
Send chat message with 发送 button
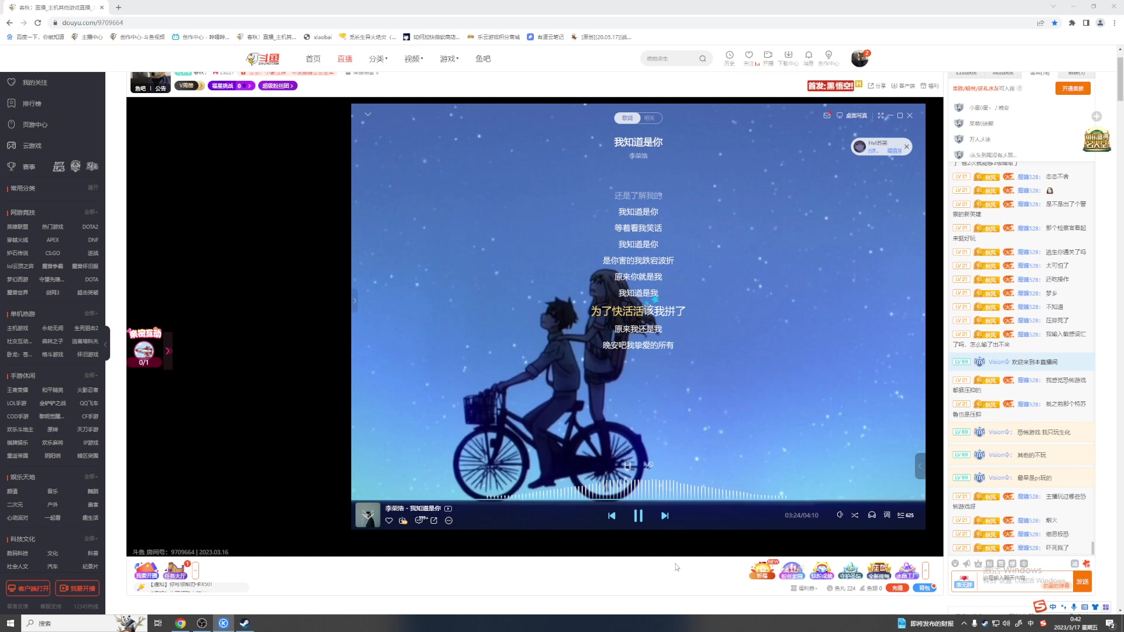(1082, 581)
